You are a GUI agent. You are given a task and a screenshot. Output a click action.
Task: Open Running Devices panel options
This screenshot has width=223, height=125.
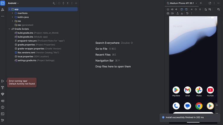(x=214, y=3)
